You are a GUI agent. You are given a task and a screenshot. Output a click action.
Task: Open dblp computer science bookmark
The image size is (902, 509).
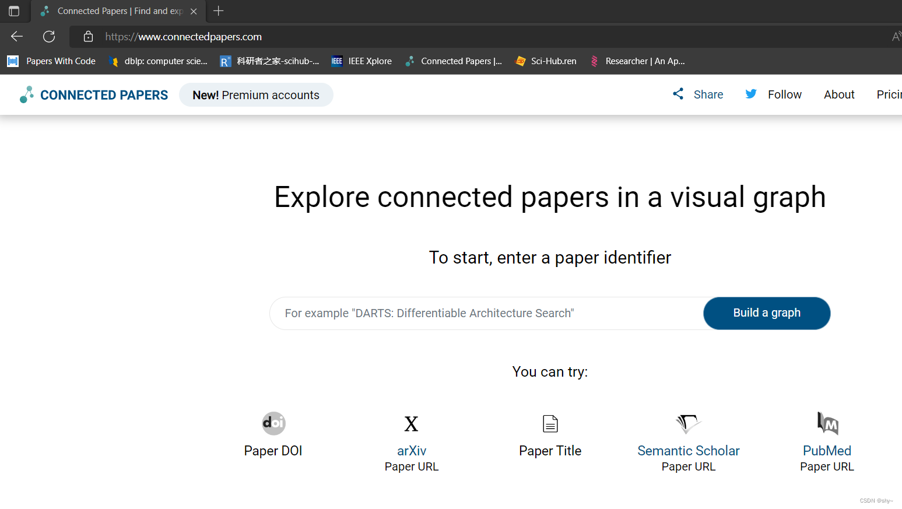tap(158, 61)
